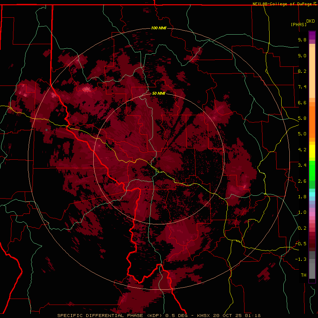Pick the pink color bar segment
Viewport: 318px width, 318px height.
pyautogui.click(x=312, y=214)
